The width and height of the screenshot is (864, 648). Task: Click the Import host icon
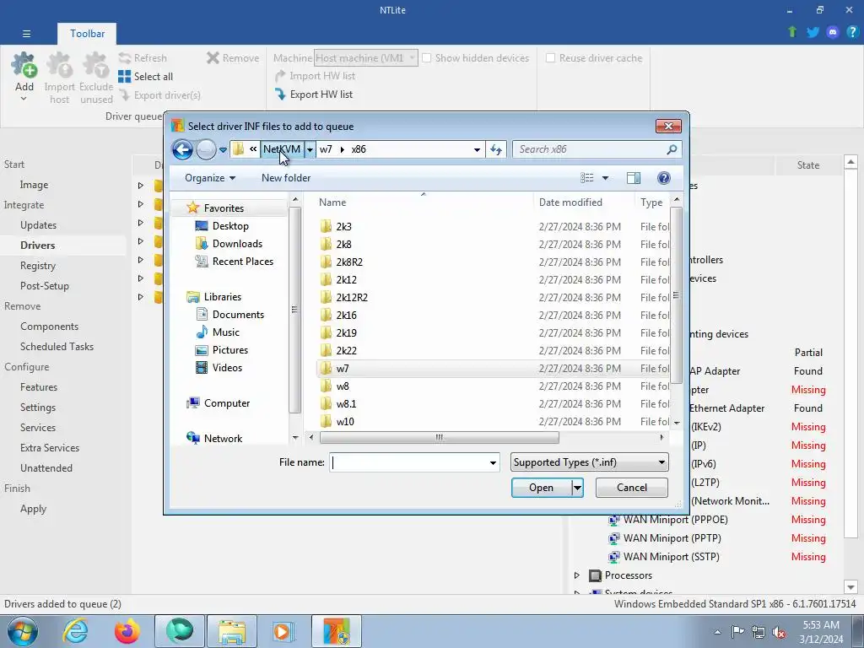60,65
